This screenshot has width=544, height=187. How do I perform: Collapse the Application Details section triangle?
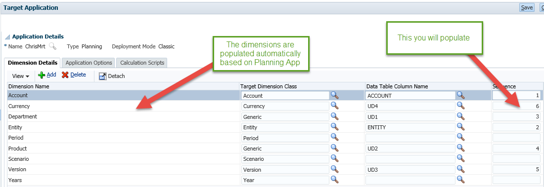7,37
